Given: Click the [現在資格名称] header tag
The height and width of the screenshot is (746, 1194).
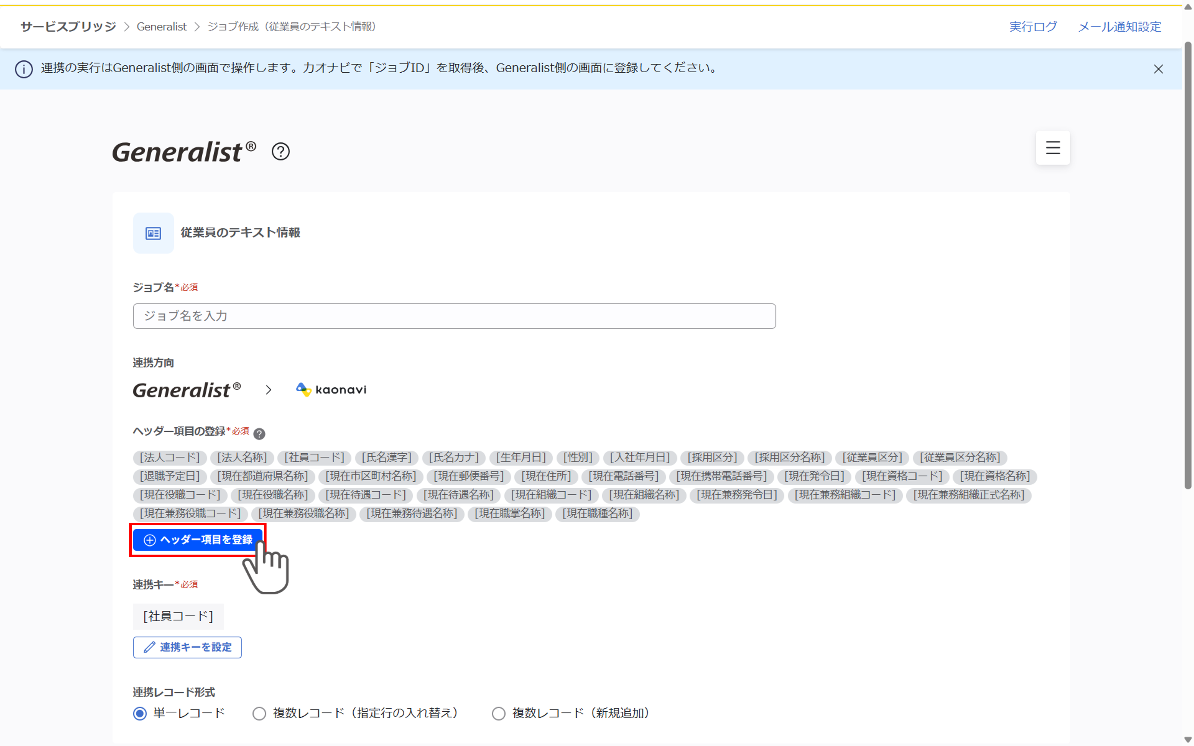Looking at the screenshot, I should click(995, 476).
